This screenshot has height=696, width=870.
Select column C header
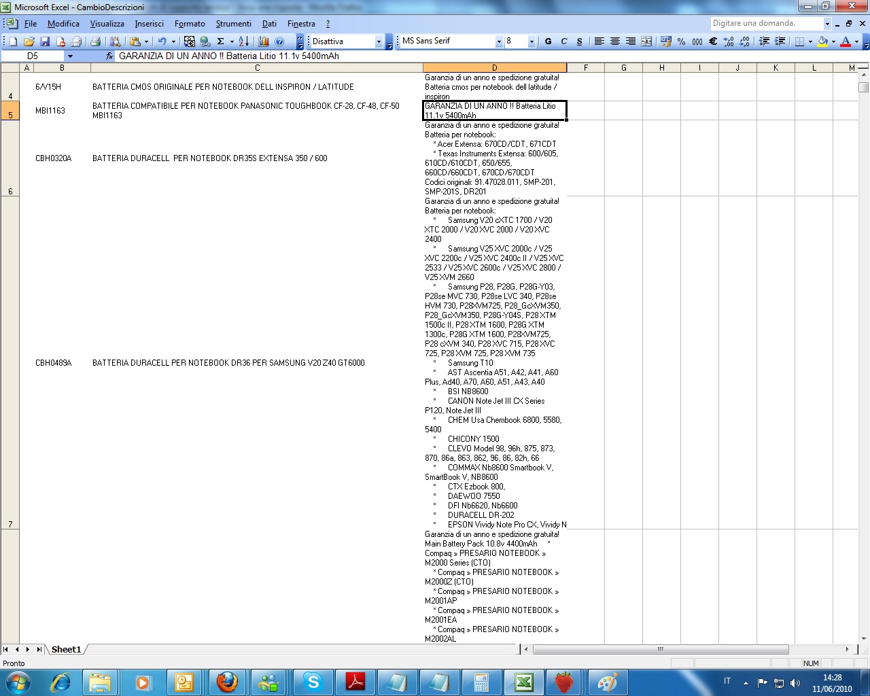257,68
